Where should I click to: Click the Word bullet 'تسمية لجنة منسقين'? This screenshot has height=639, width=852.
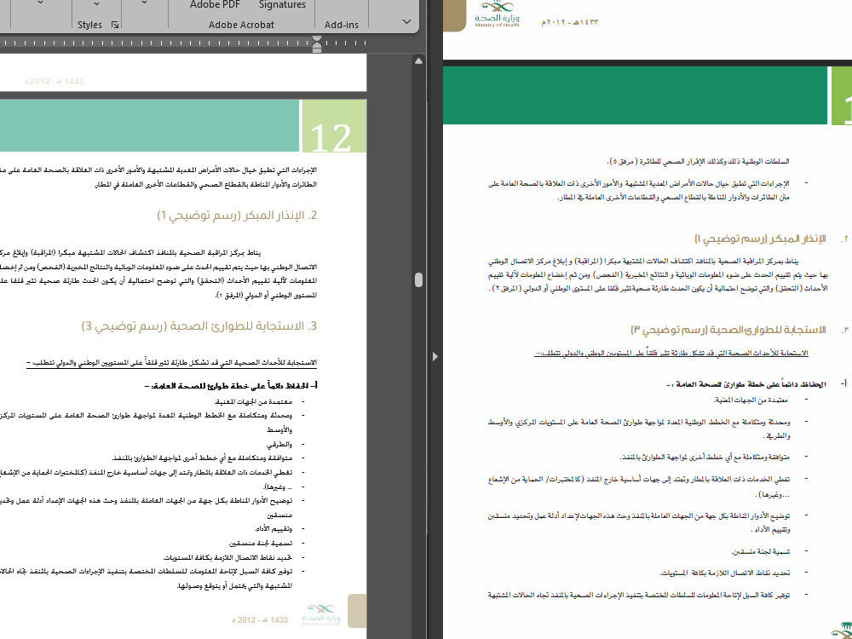[x=261, y=543]
